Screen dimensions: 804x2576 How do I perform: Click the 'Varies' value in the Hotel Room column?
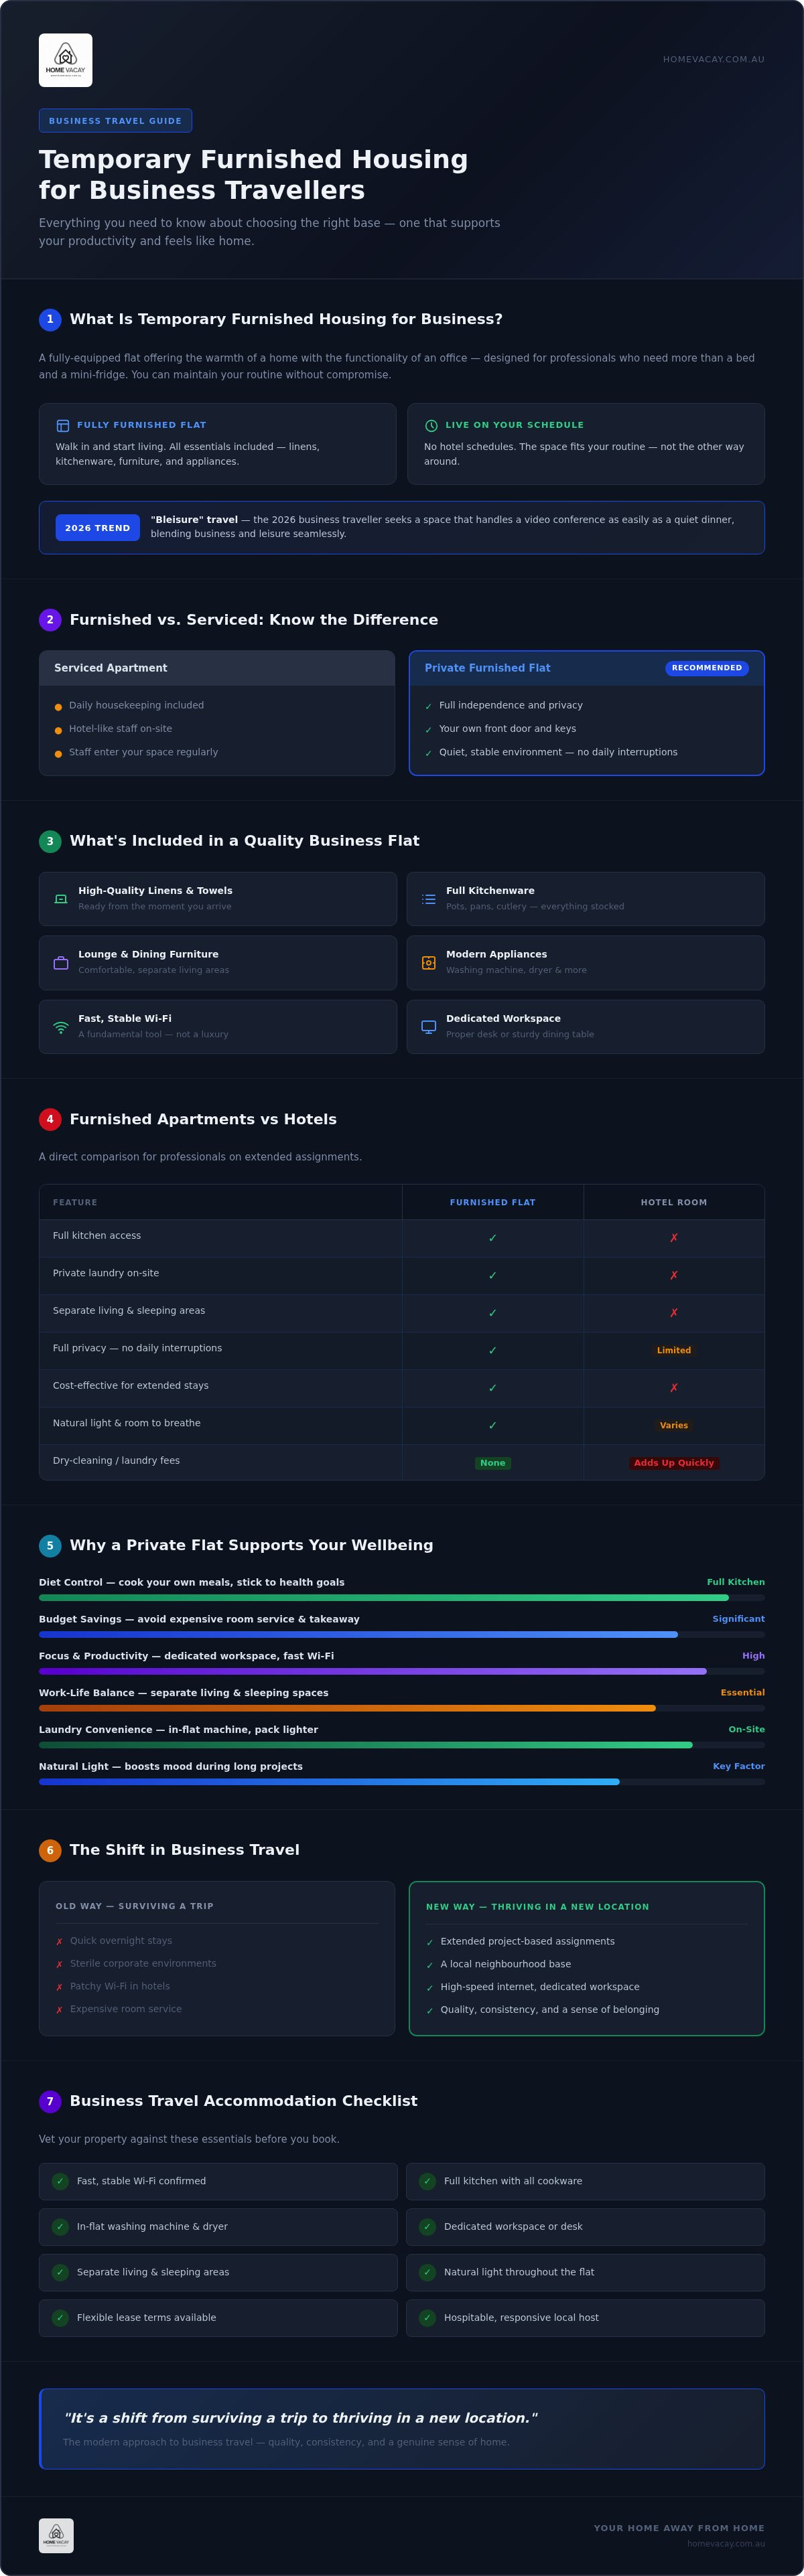(x=674, y=1425)
